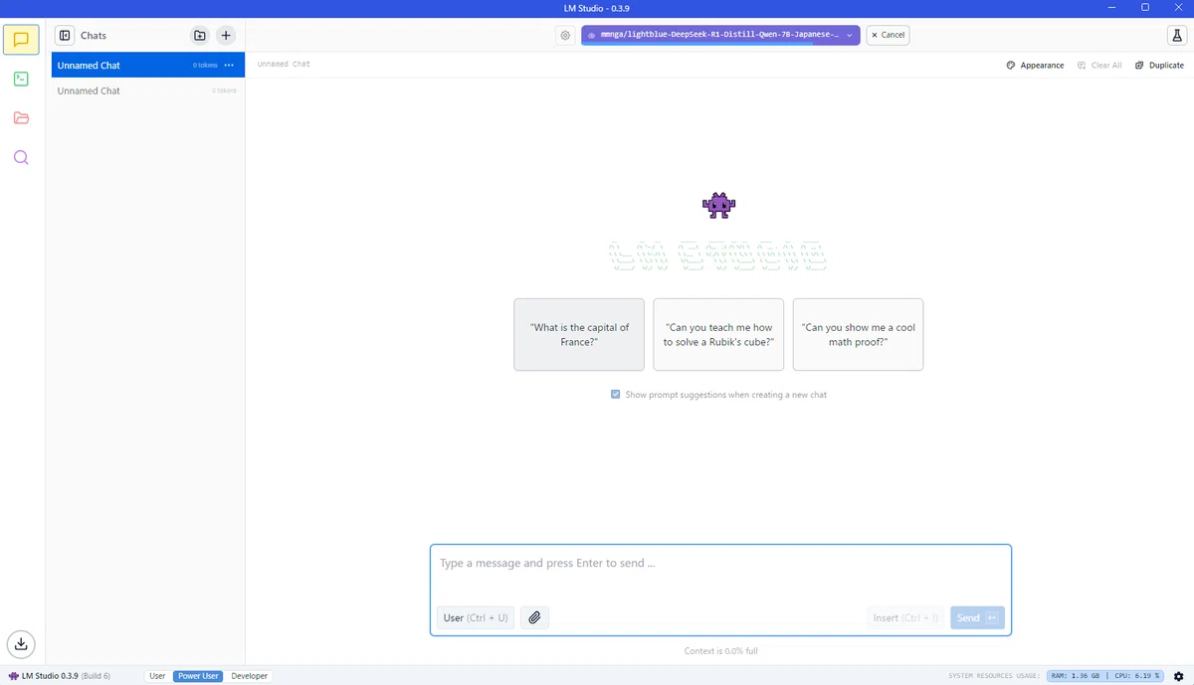The image size is (1194, 685).
Task: Click the CPU usage indicator
Action: (x=1137, y=676)
